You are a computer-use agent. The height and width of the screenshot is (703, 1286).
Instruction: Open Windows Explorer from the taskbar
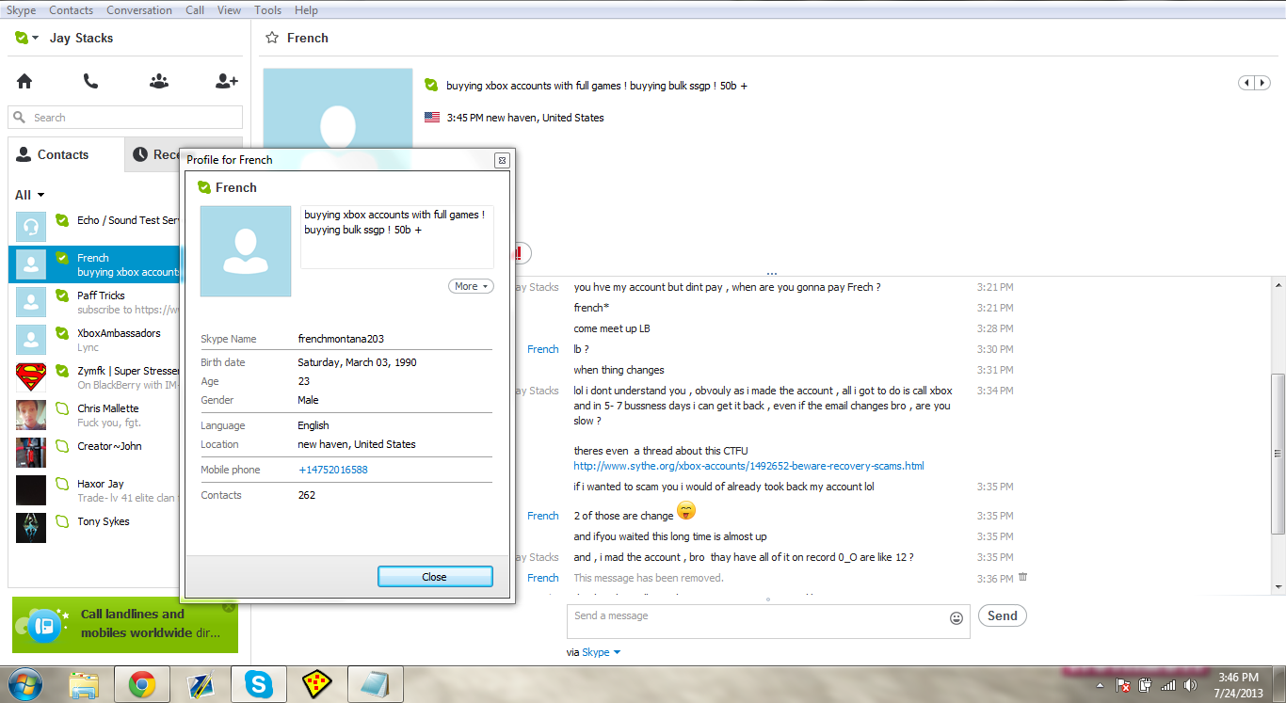(x=84, y=684)
